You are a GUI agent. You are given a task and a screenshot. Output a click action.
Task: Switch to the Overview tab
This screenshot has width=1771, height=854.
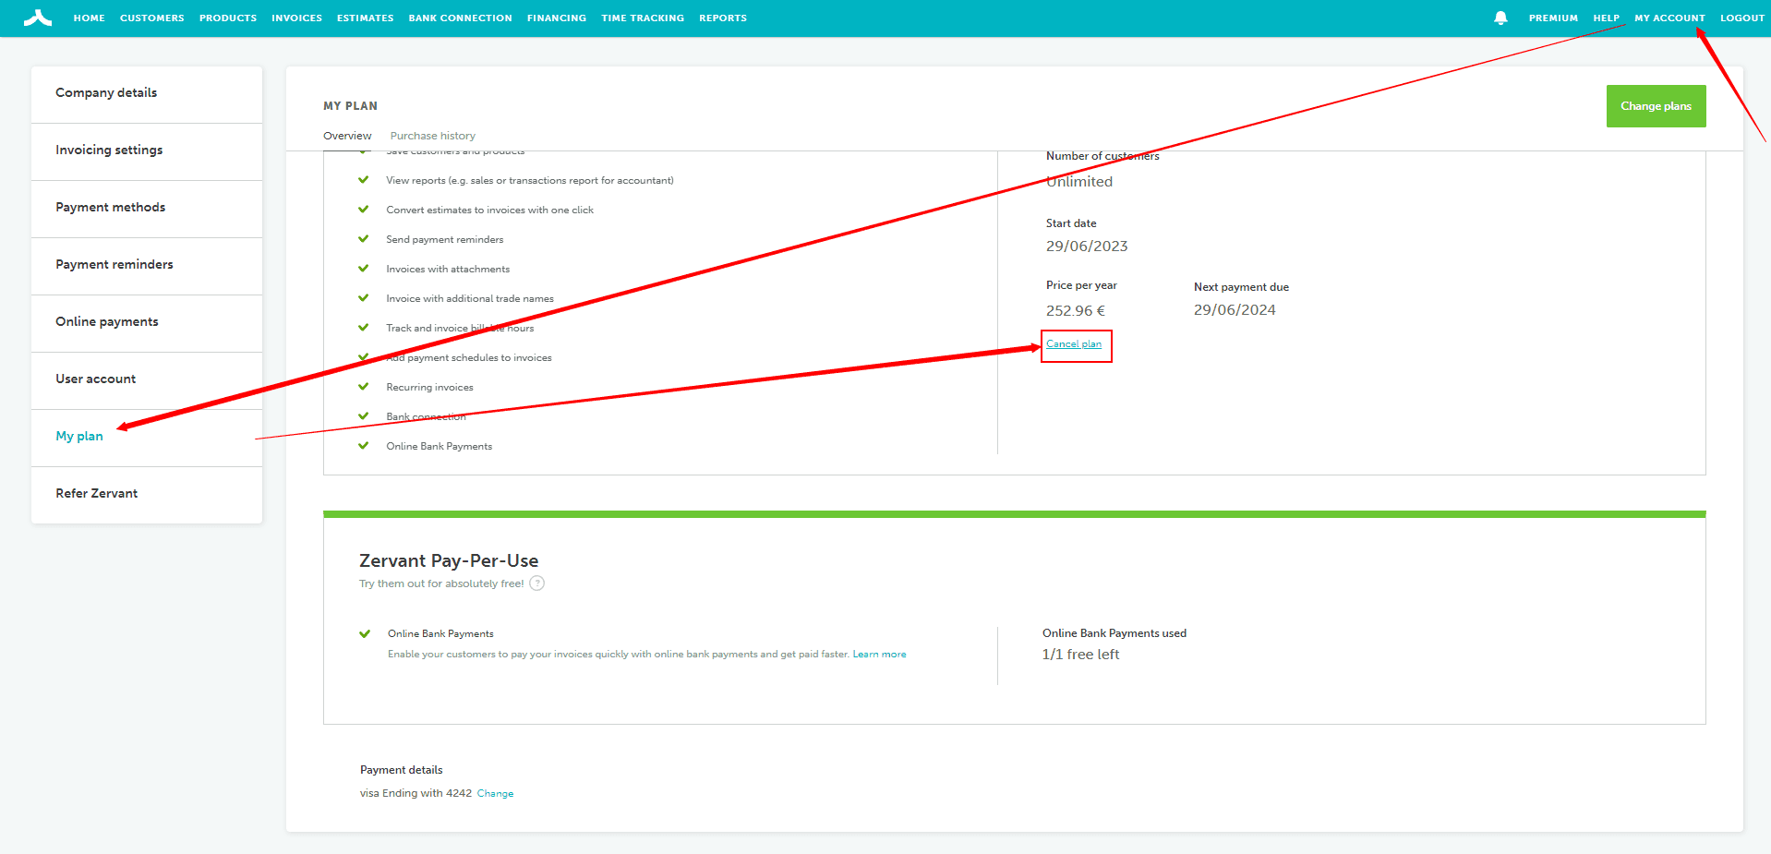coord(347,136)
